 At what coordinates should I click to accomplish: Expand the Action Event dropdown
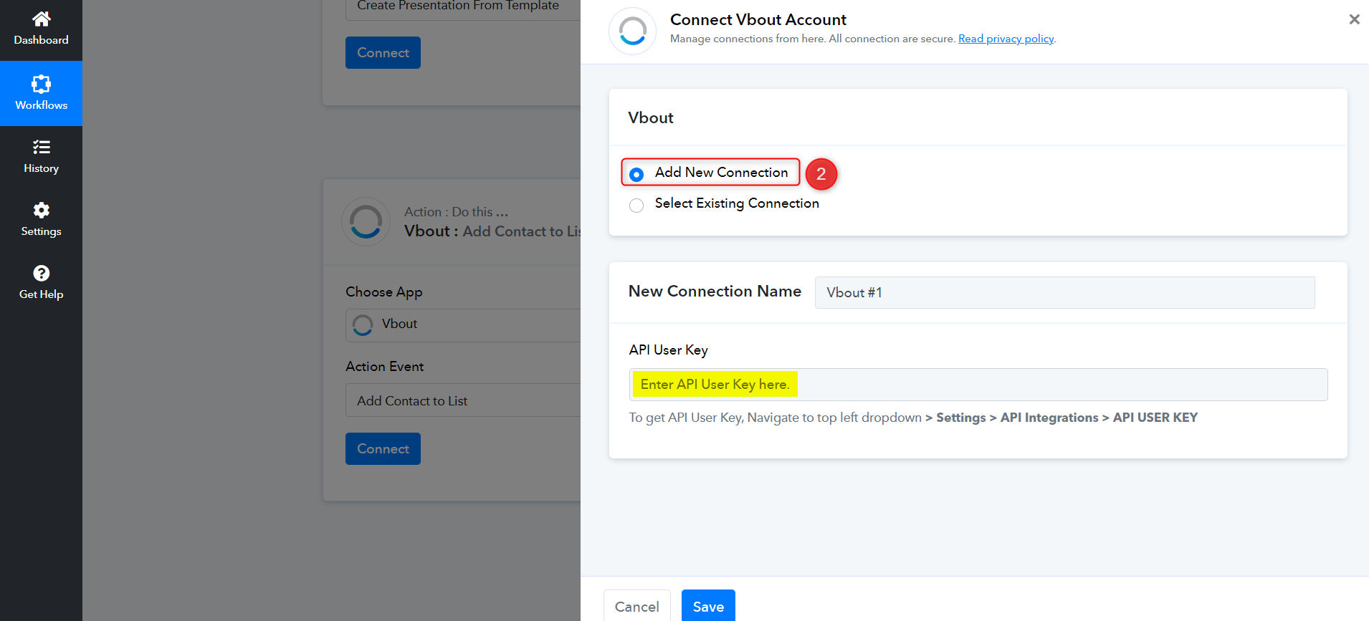[462, 401]
